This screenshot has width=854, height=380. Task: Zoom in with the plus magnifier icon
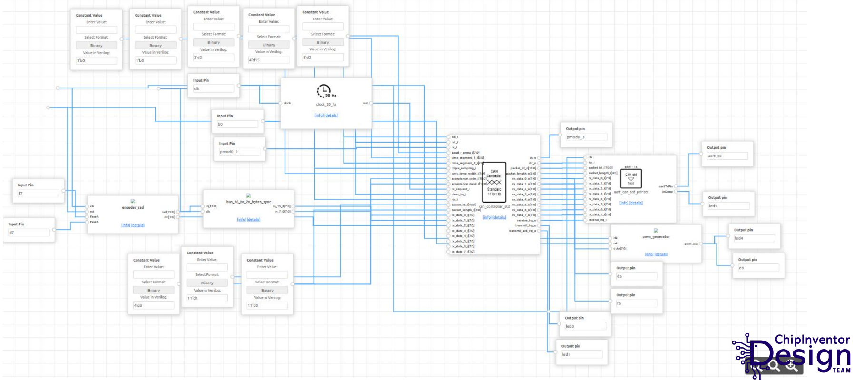point(792,365)
